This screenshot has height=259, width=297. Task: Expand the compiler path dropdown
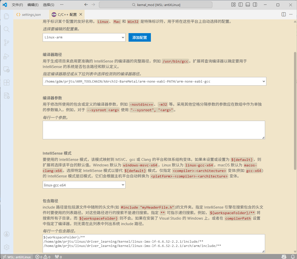[154, 81]
